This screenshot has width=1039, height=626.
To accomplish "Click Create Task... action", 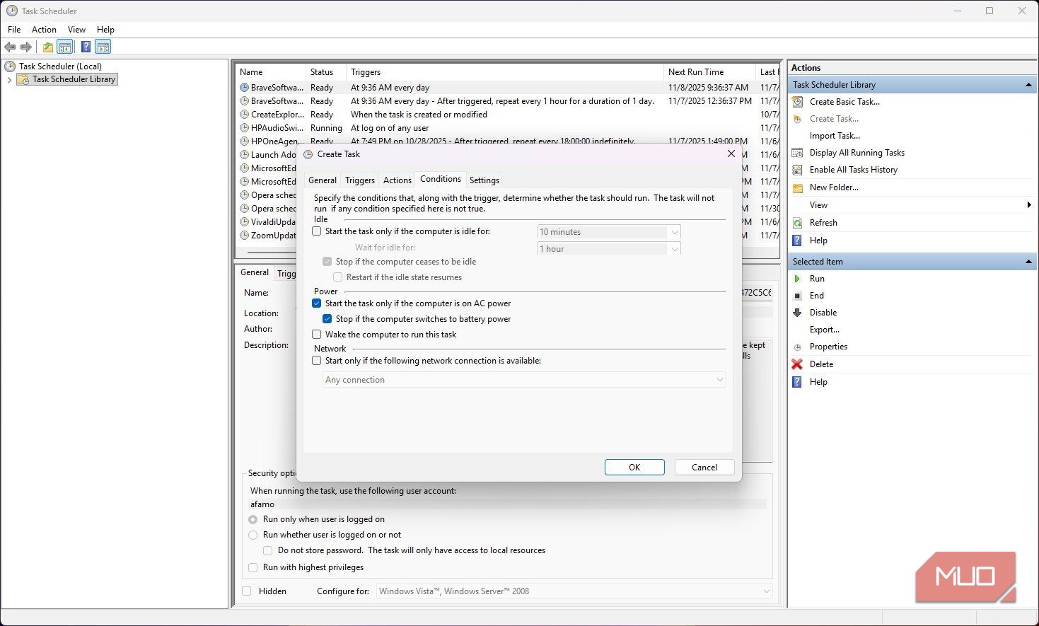I will click(x=834, y=119).
